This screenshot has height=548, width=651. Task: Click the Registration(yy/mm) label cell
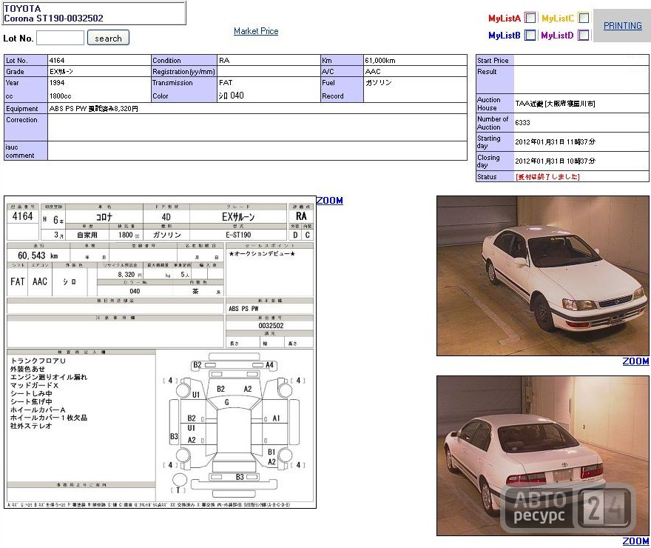click(184, 71)
